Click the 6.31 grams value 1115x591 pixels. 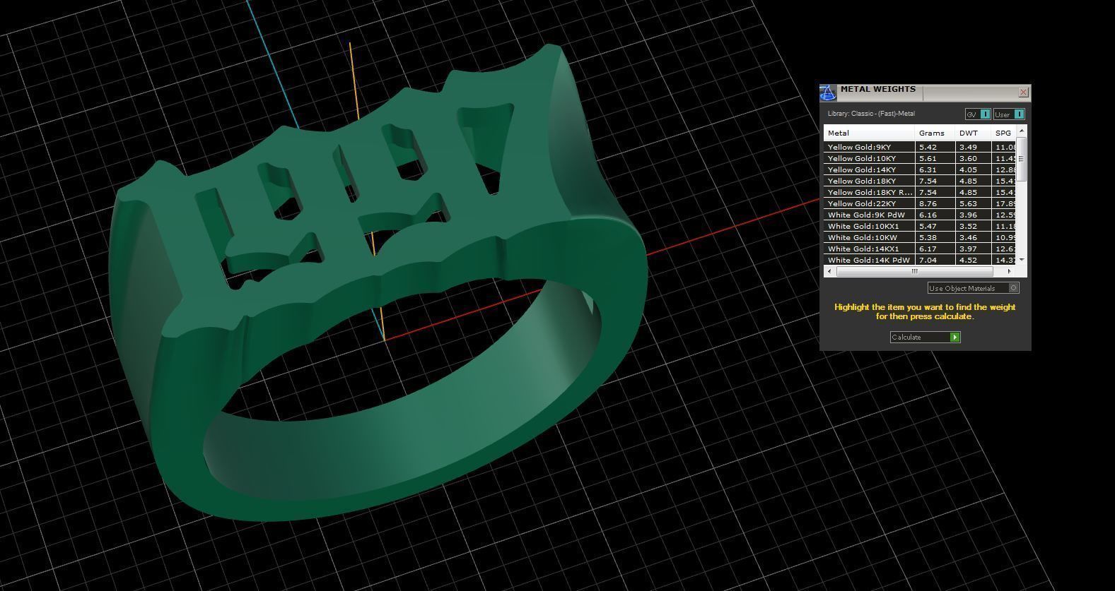928,169
